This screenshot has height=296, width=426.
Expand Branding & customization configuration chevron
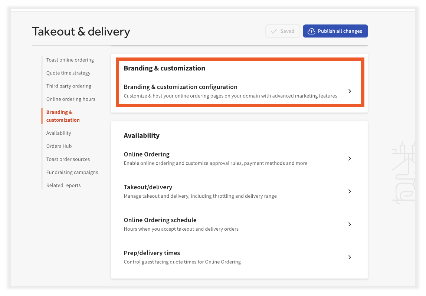349,91
